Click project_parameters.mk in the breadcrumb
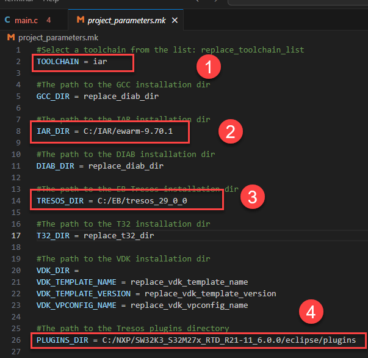Image resolution: width=368 pixels, height=358 pixels. (x=58, y=38)
